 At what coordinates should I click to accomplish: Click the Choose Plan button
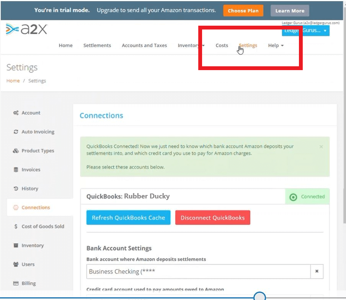pyautogui.click(x=243, y=11)
